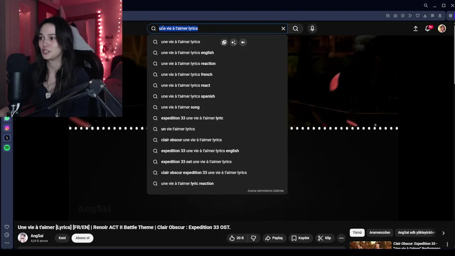Select 'expedition 33 ost une vie à t'aimer lyrics'

tap(217, 162)
